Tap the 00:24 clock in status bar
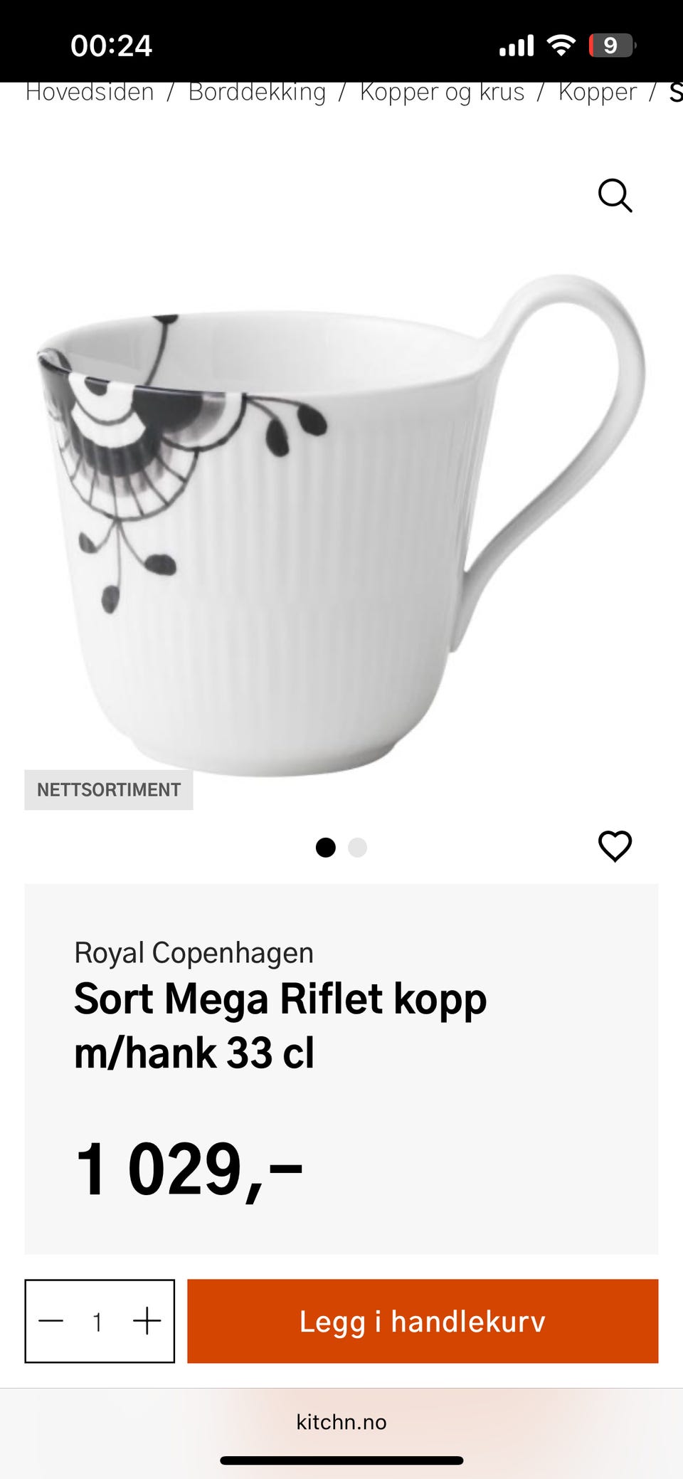 click(x=112, y=46)
